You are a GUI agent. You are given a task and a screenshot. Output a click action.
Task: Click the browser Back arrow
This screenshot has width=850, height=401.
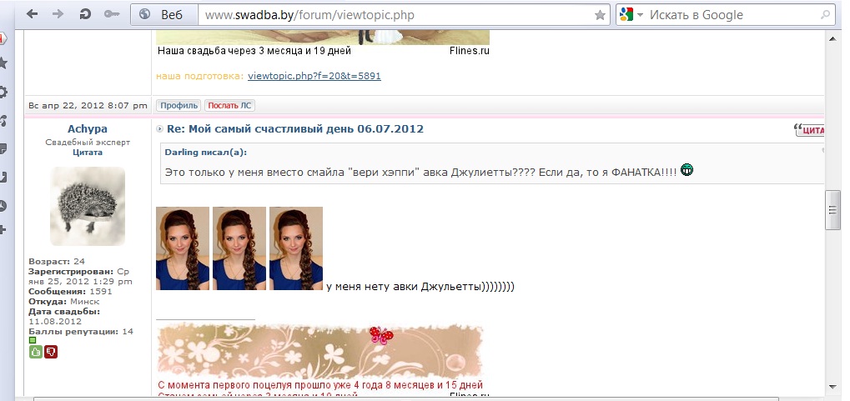pyautogui.click(x=33, y=14)
